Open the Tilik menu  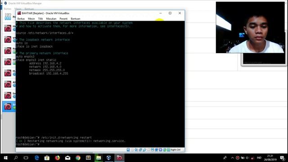[x=40, y=19]
